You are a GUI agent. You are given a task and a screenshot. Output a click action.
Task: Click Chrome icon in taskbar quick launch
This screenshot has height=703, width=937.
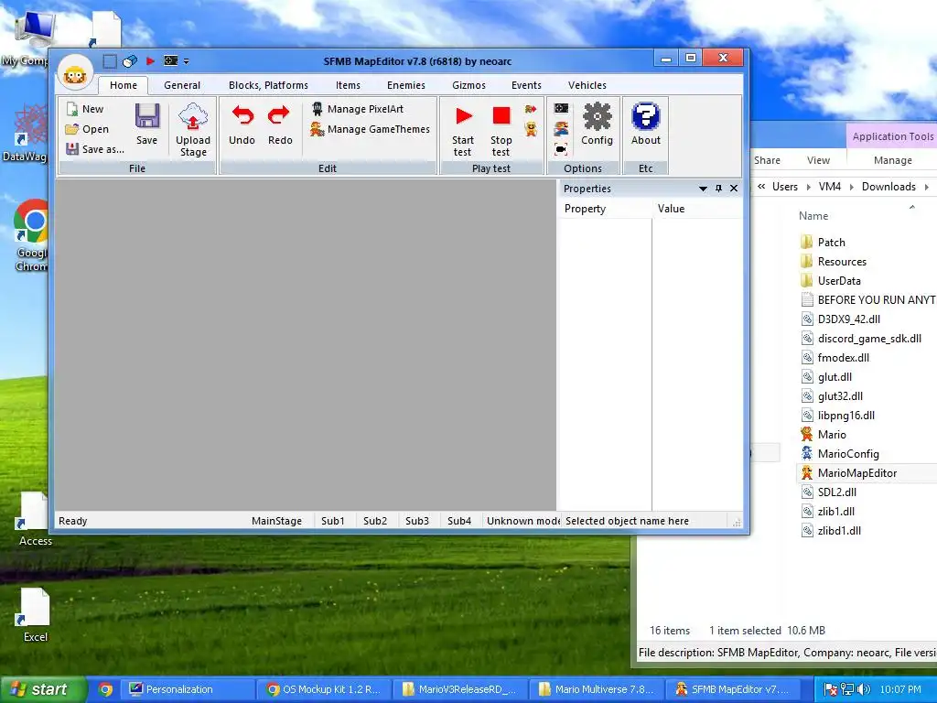click(x=105, y=689)
